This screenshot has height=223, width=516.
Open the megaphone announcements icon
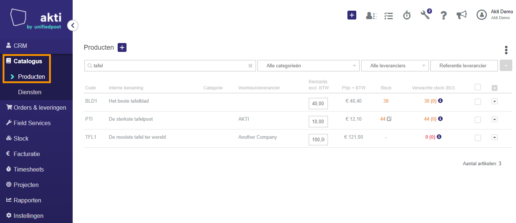461,15
